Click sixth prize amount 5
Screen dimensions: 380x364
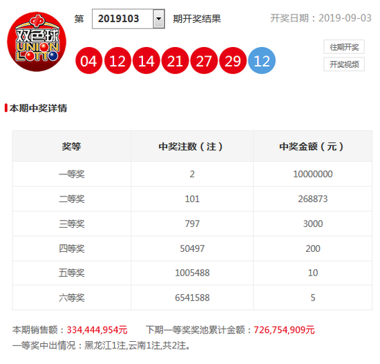click(x=313, y=298)
